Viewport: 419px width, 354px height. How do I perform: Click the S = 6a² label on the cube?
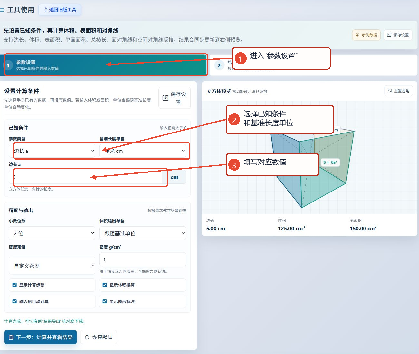pos(330,162)
